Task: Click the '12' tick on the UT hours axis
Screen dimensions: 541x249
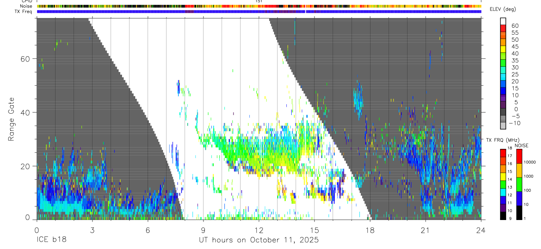Action: pyautogui.click(x=259, y=230)
